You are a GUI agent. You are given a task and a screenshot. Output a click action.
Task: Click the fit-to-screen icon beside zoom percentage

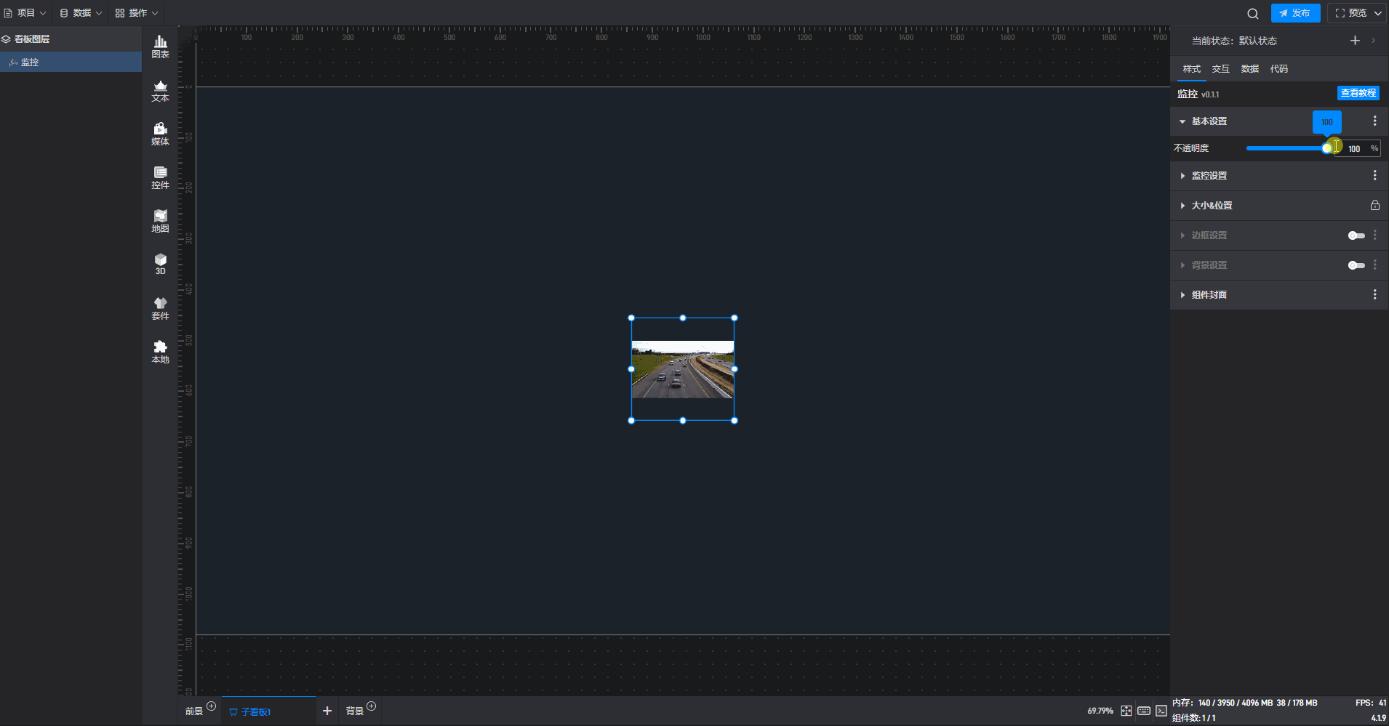(x=1126, y=711)
